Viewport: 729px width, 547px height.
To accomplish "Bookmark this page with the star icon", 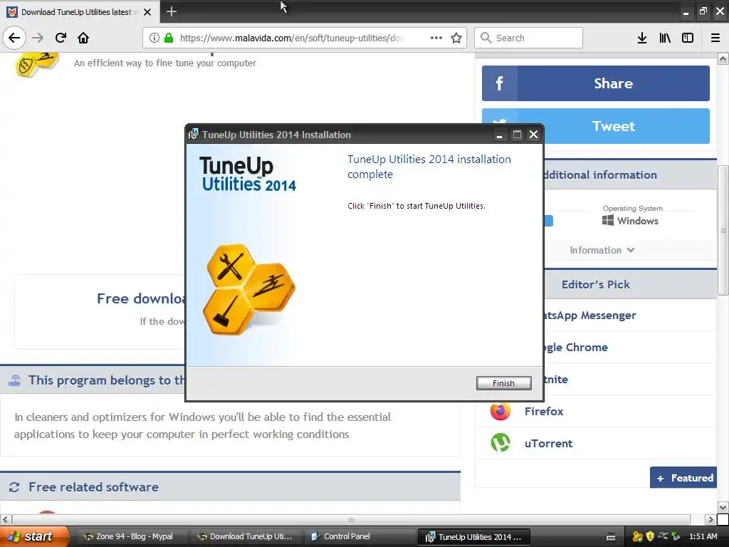I will click(456, 38).
